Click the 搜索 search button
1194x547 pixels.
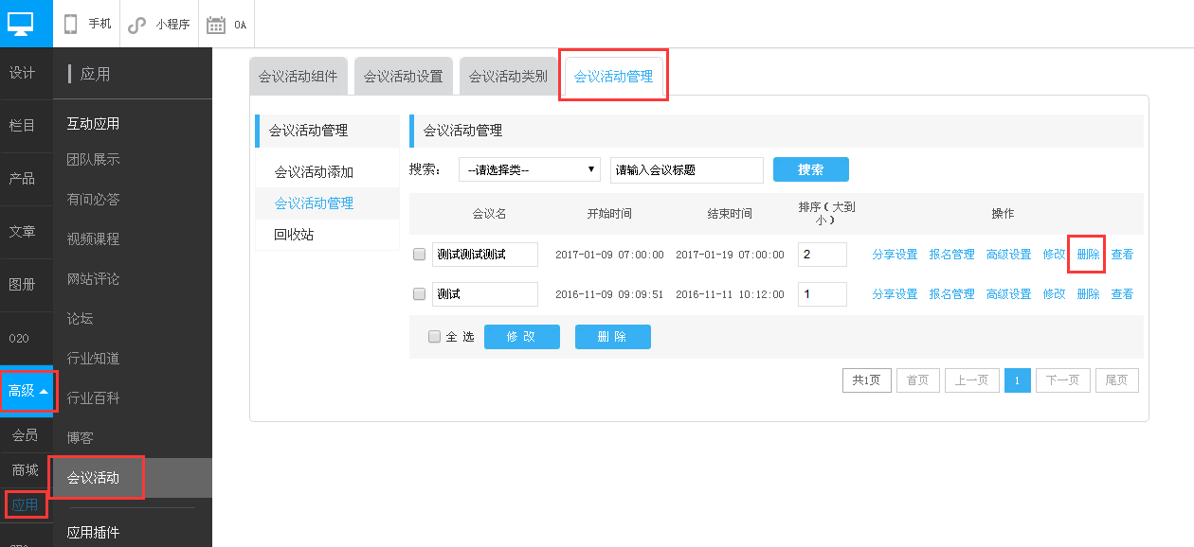[x=811, y=169]
